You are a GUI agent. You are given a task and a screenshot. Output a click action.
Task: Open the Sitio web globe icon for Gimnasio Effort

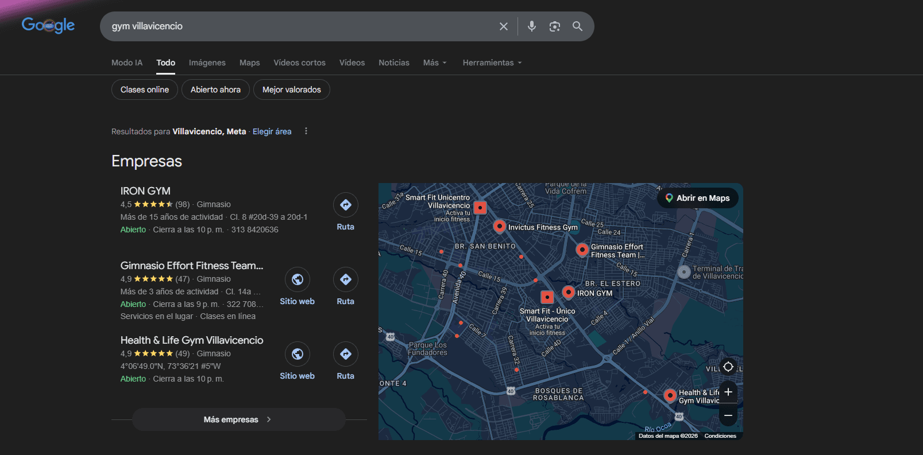(x=298, y=279)
